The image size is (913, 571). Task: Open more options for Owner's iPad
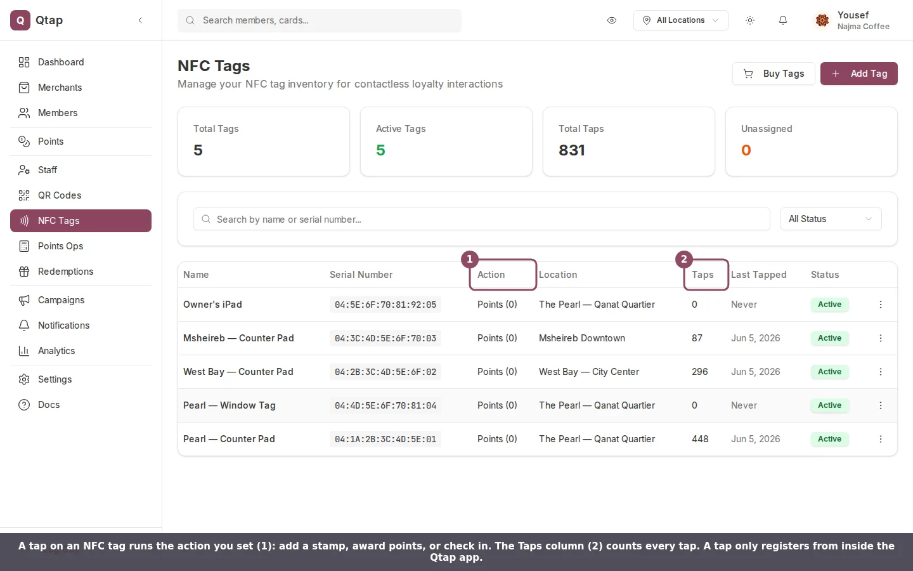(x=881, y=305)
